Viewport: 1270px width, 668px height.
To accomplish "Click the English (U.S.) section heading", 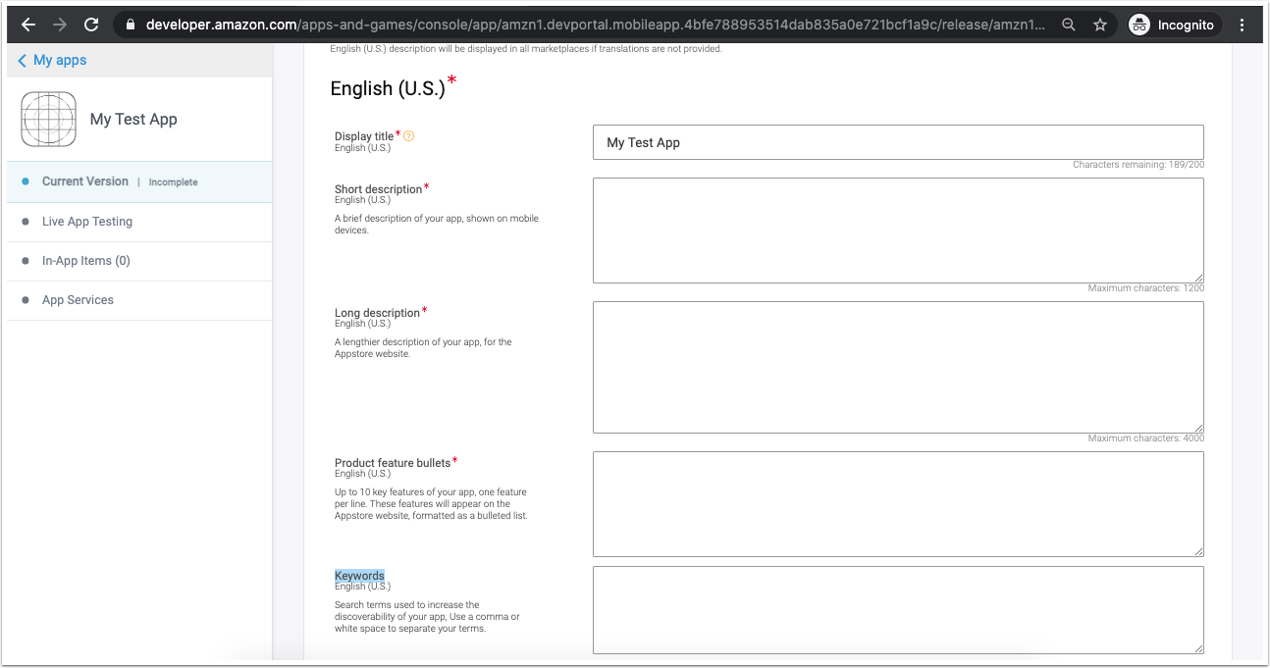I will [x=388, y=88].
